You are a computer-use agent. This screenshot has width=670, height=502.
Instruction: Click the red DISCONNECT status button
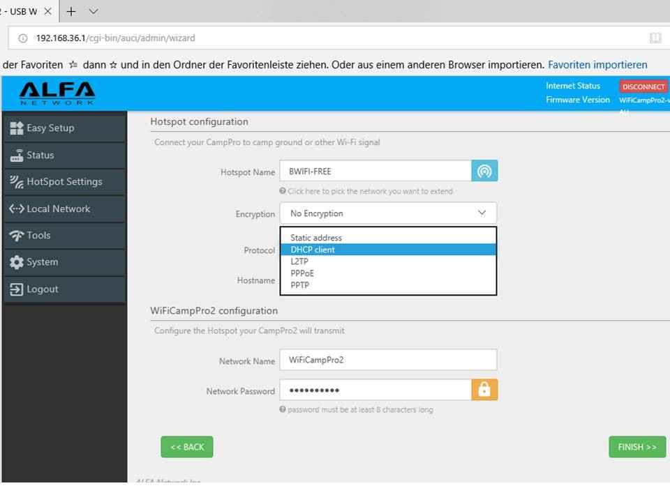coord(643,86)
